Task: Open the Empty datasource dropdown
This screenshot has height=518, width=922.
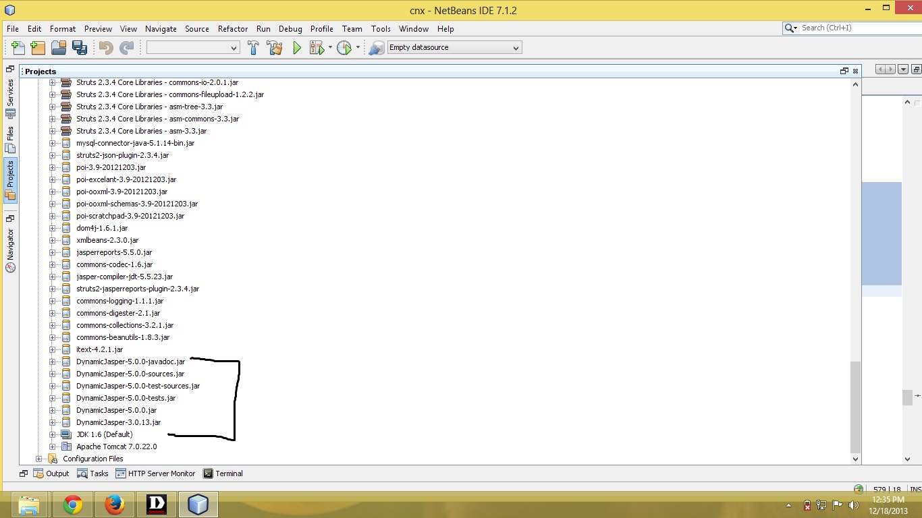Action: tap(454, 47)
